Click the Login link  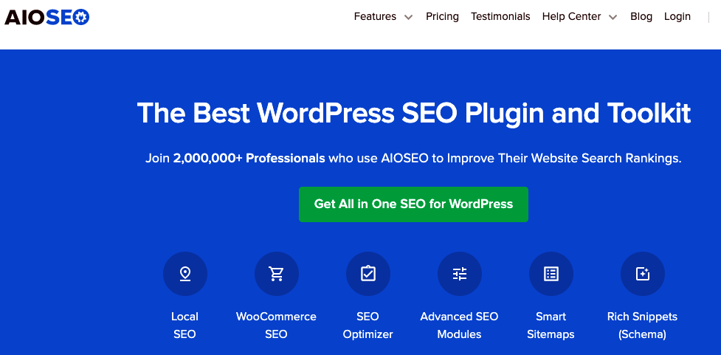click(677, 16)
